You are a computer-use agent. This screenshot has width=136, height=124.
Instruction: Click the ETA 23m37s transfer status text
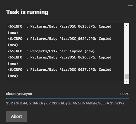[x=113, y=103]
